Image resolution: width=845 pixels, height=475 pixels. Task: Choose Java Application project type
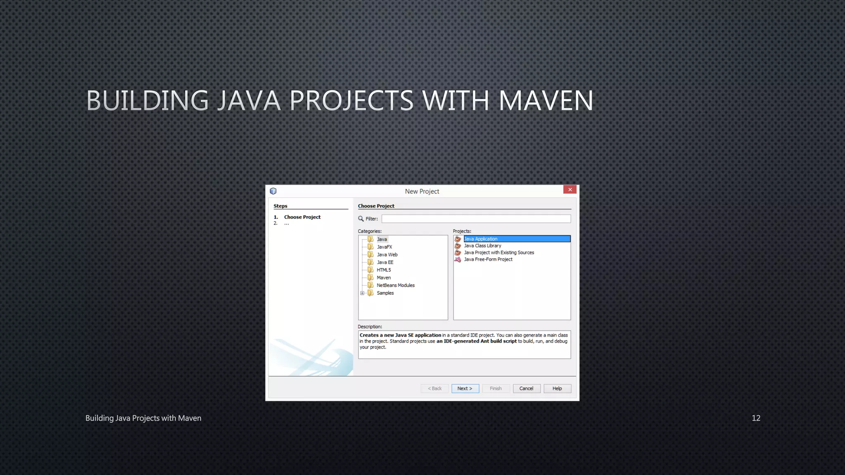coord(517,239)
